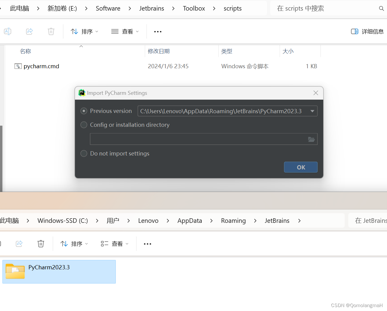This screenshot has height=311, width=387.
Task: Sort by the 名称 column header
Action: [25, 51]
